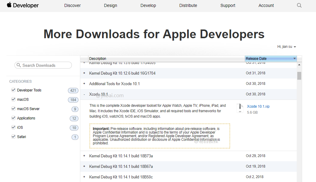Select the 'Additional Tools for Xcode 10.1' title

pos(114,84)
